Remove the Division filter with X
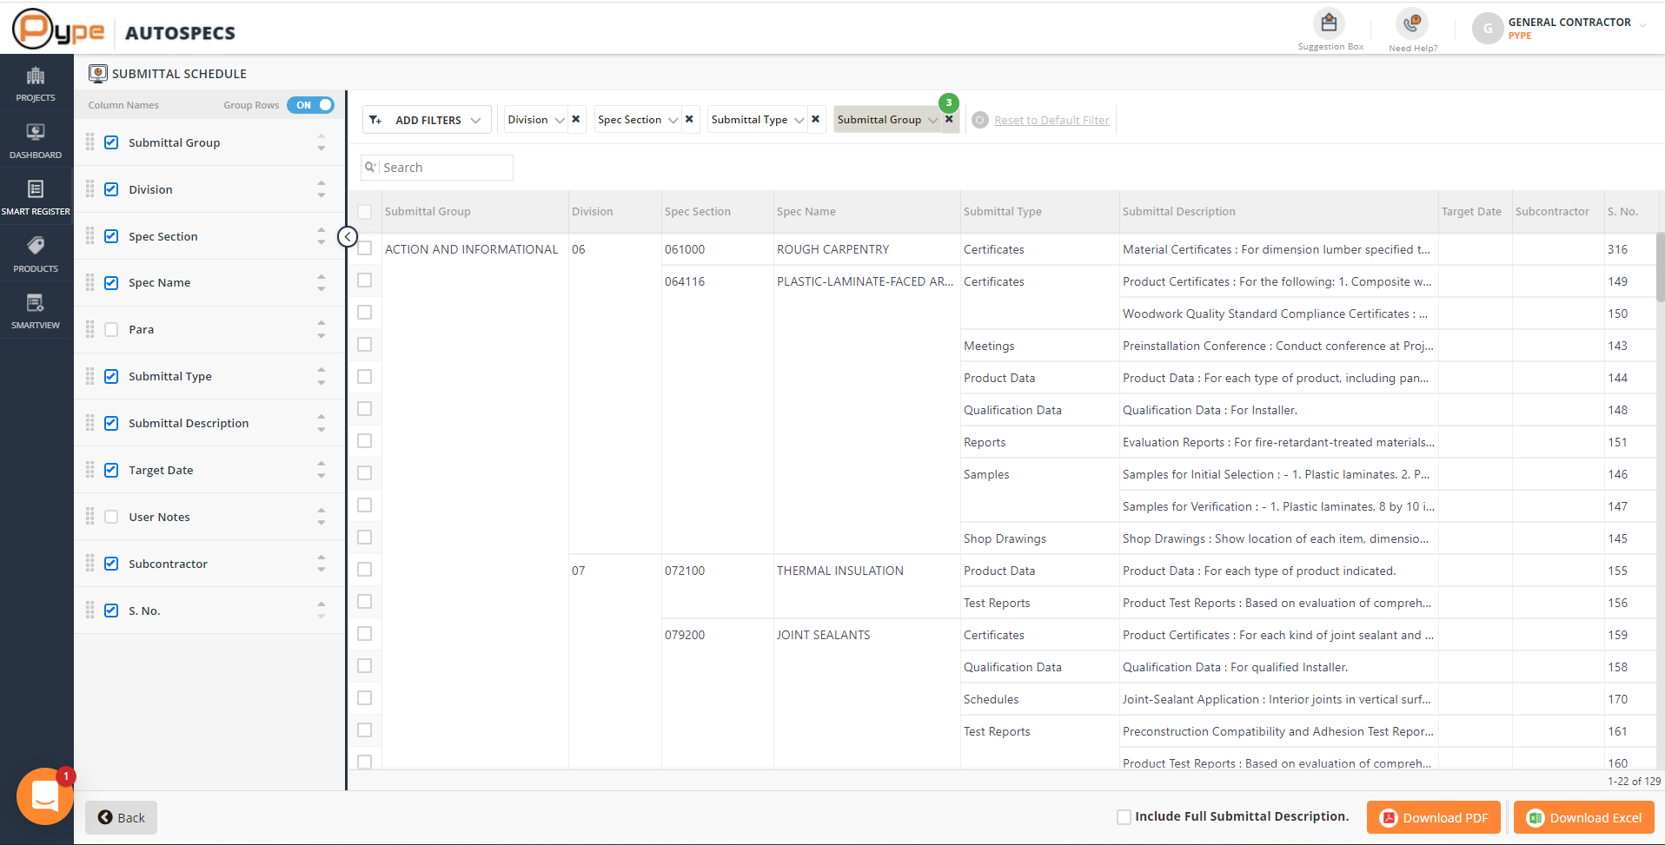Viewport: 1665px width, 845px height. point(575,119)
